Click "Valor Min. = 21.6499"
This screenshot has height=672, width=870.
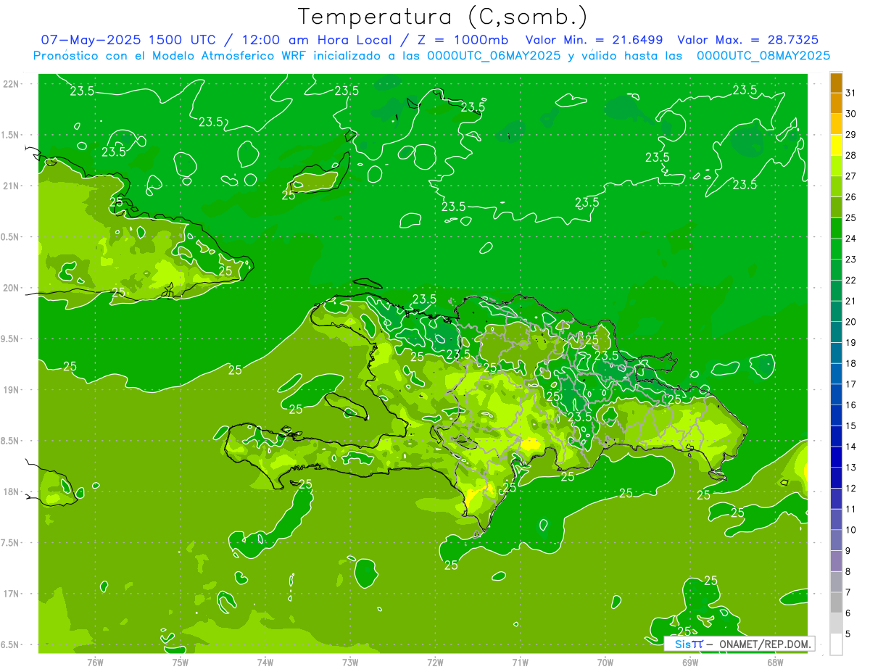pyautogui.click(x=594, y=40)
